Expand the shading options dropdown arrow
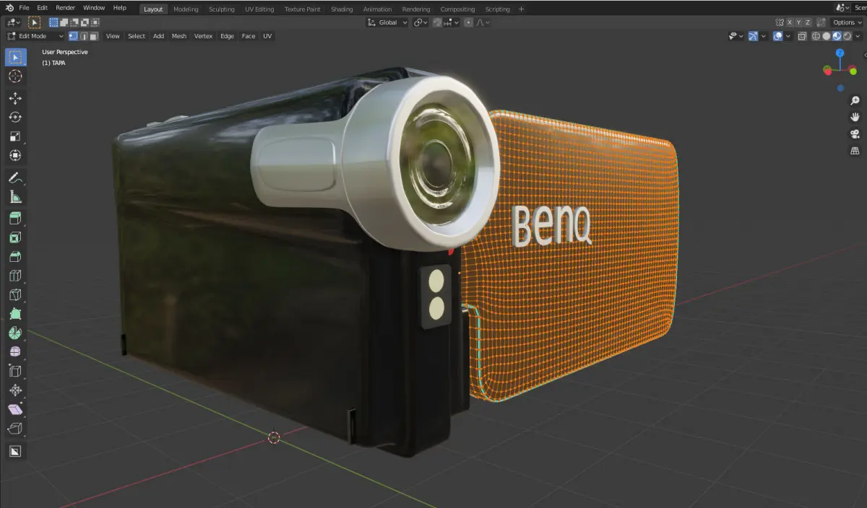 click(859, 36)
